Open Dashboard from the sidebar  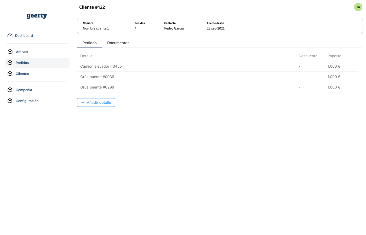click(x=24, y=36)
